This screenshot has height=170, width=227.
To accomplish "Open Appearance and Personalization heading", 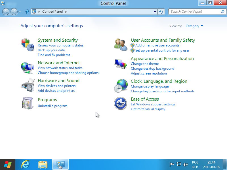I will pos(162,59).
